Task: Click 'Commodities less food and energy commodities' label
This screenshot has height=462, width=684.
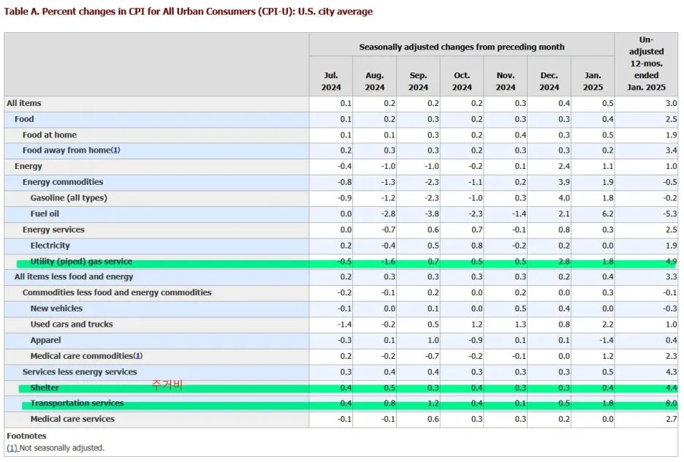Action: [117, 292]
